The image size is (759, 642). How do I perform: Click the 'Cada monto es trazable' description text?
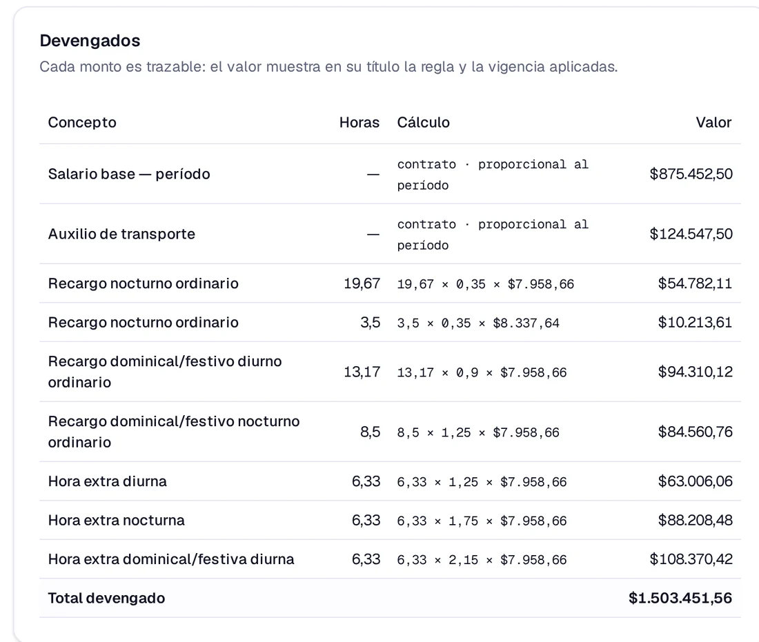[328, 67]
